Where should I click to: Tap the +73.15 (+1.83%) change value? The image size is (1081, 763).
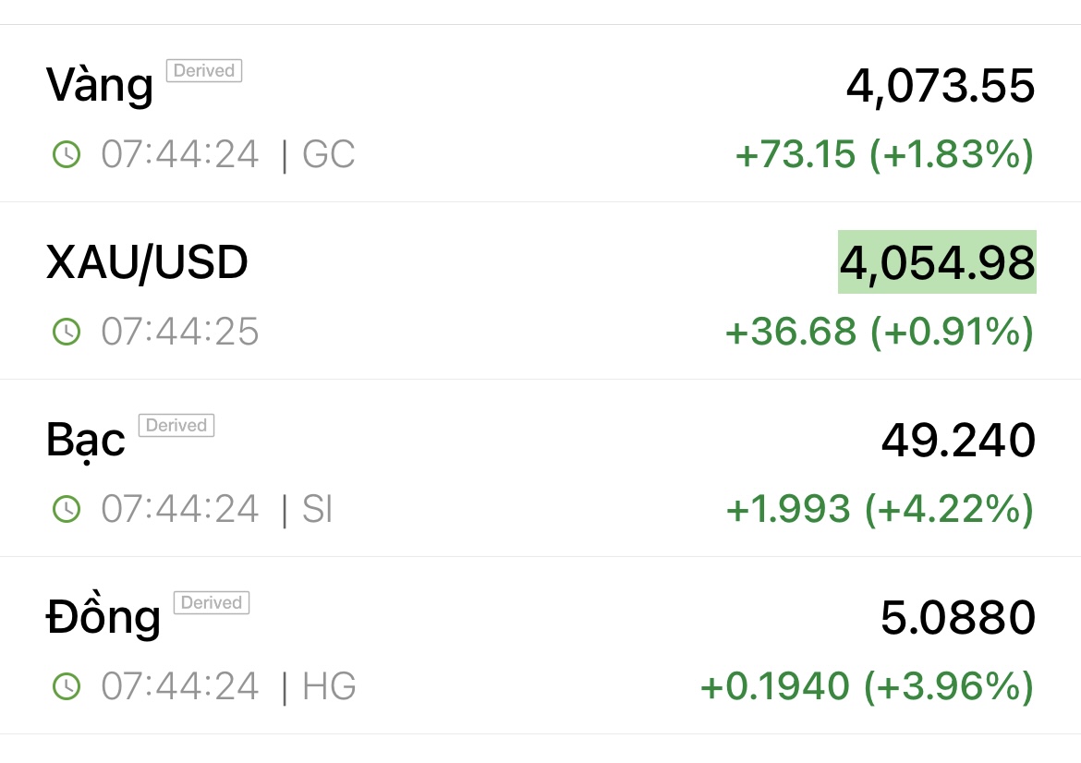click(x=884, y=154)
